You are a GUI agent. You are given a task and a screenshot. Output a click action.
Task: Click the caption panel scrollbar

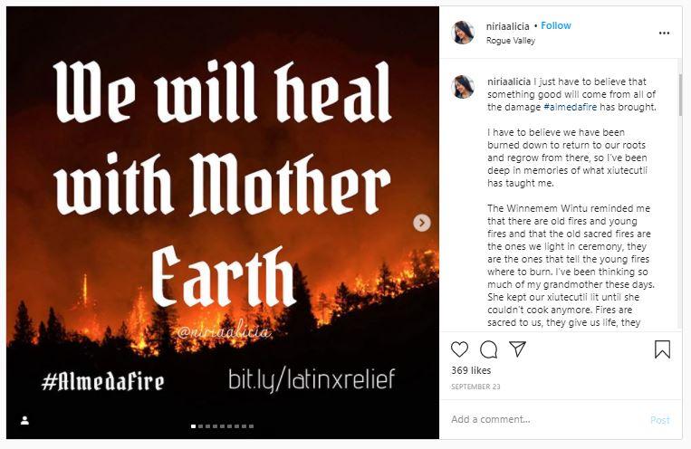coord(680,95)
